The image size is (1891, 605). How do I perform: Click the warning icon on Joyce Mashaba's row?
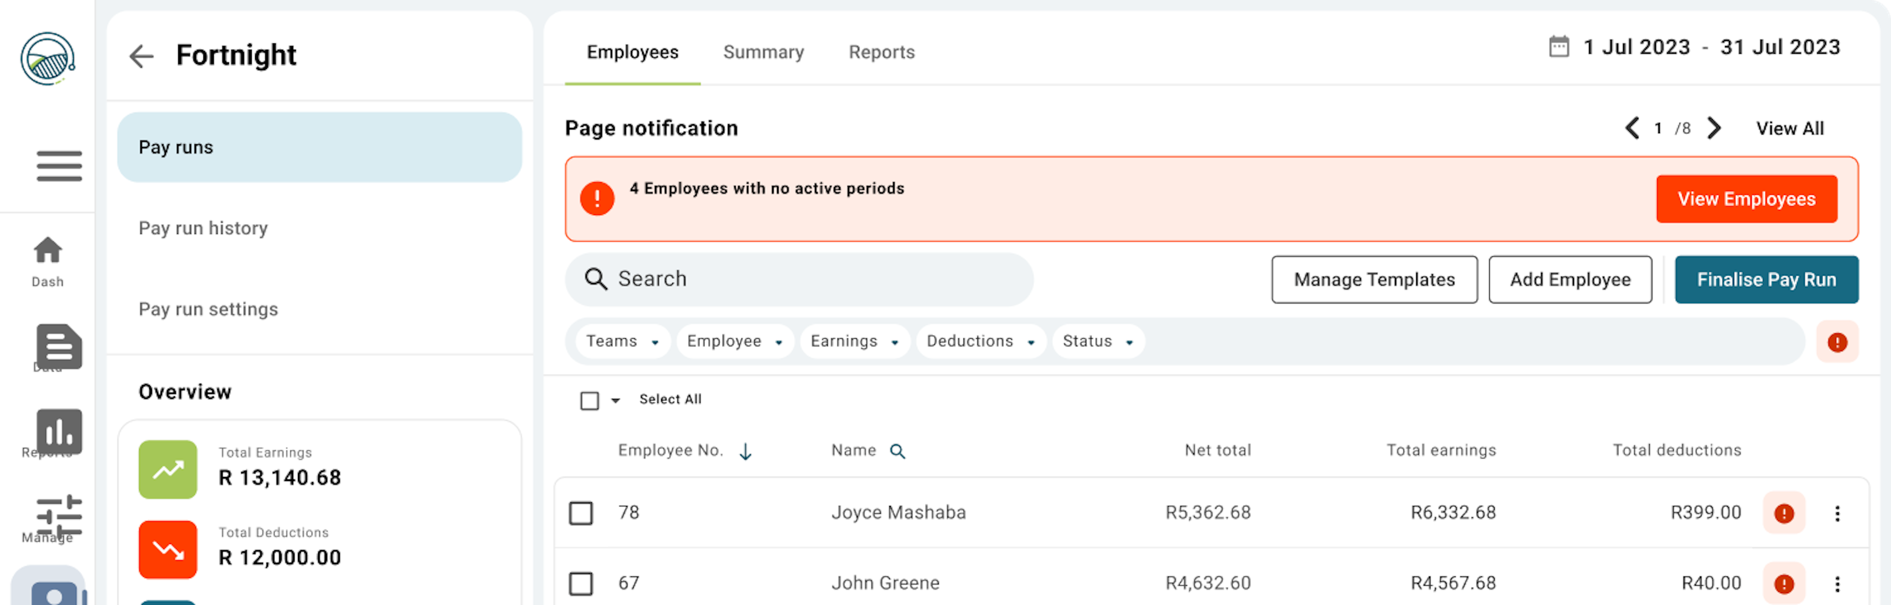coord(1784,513)
